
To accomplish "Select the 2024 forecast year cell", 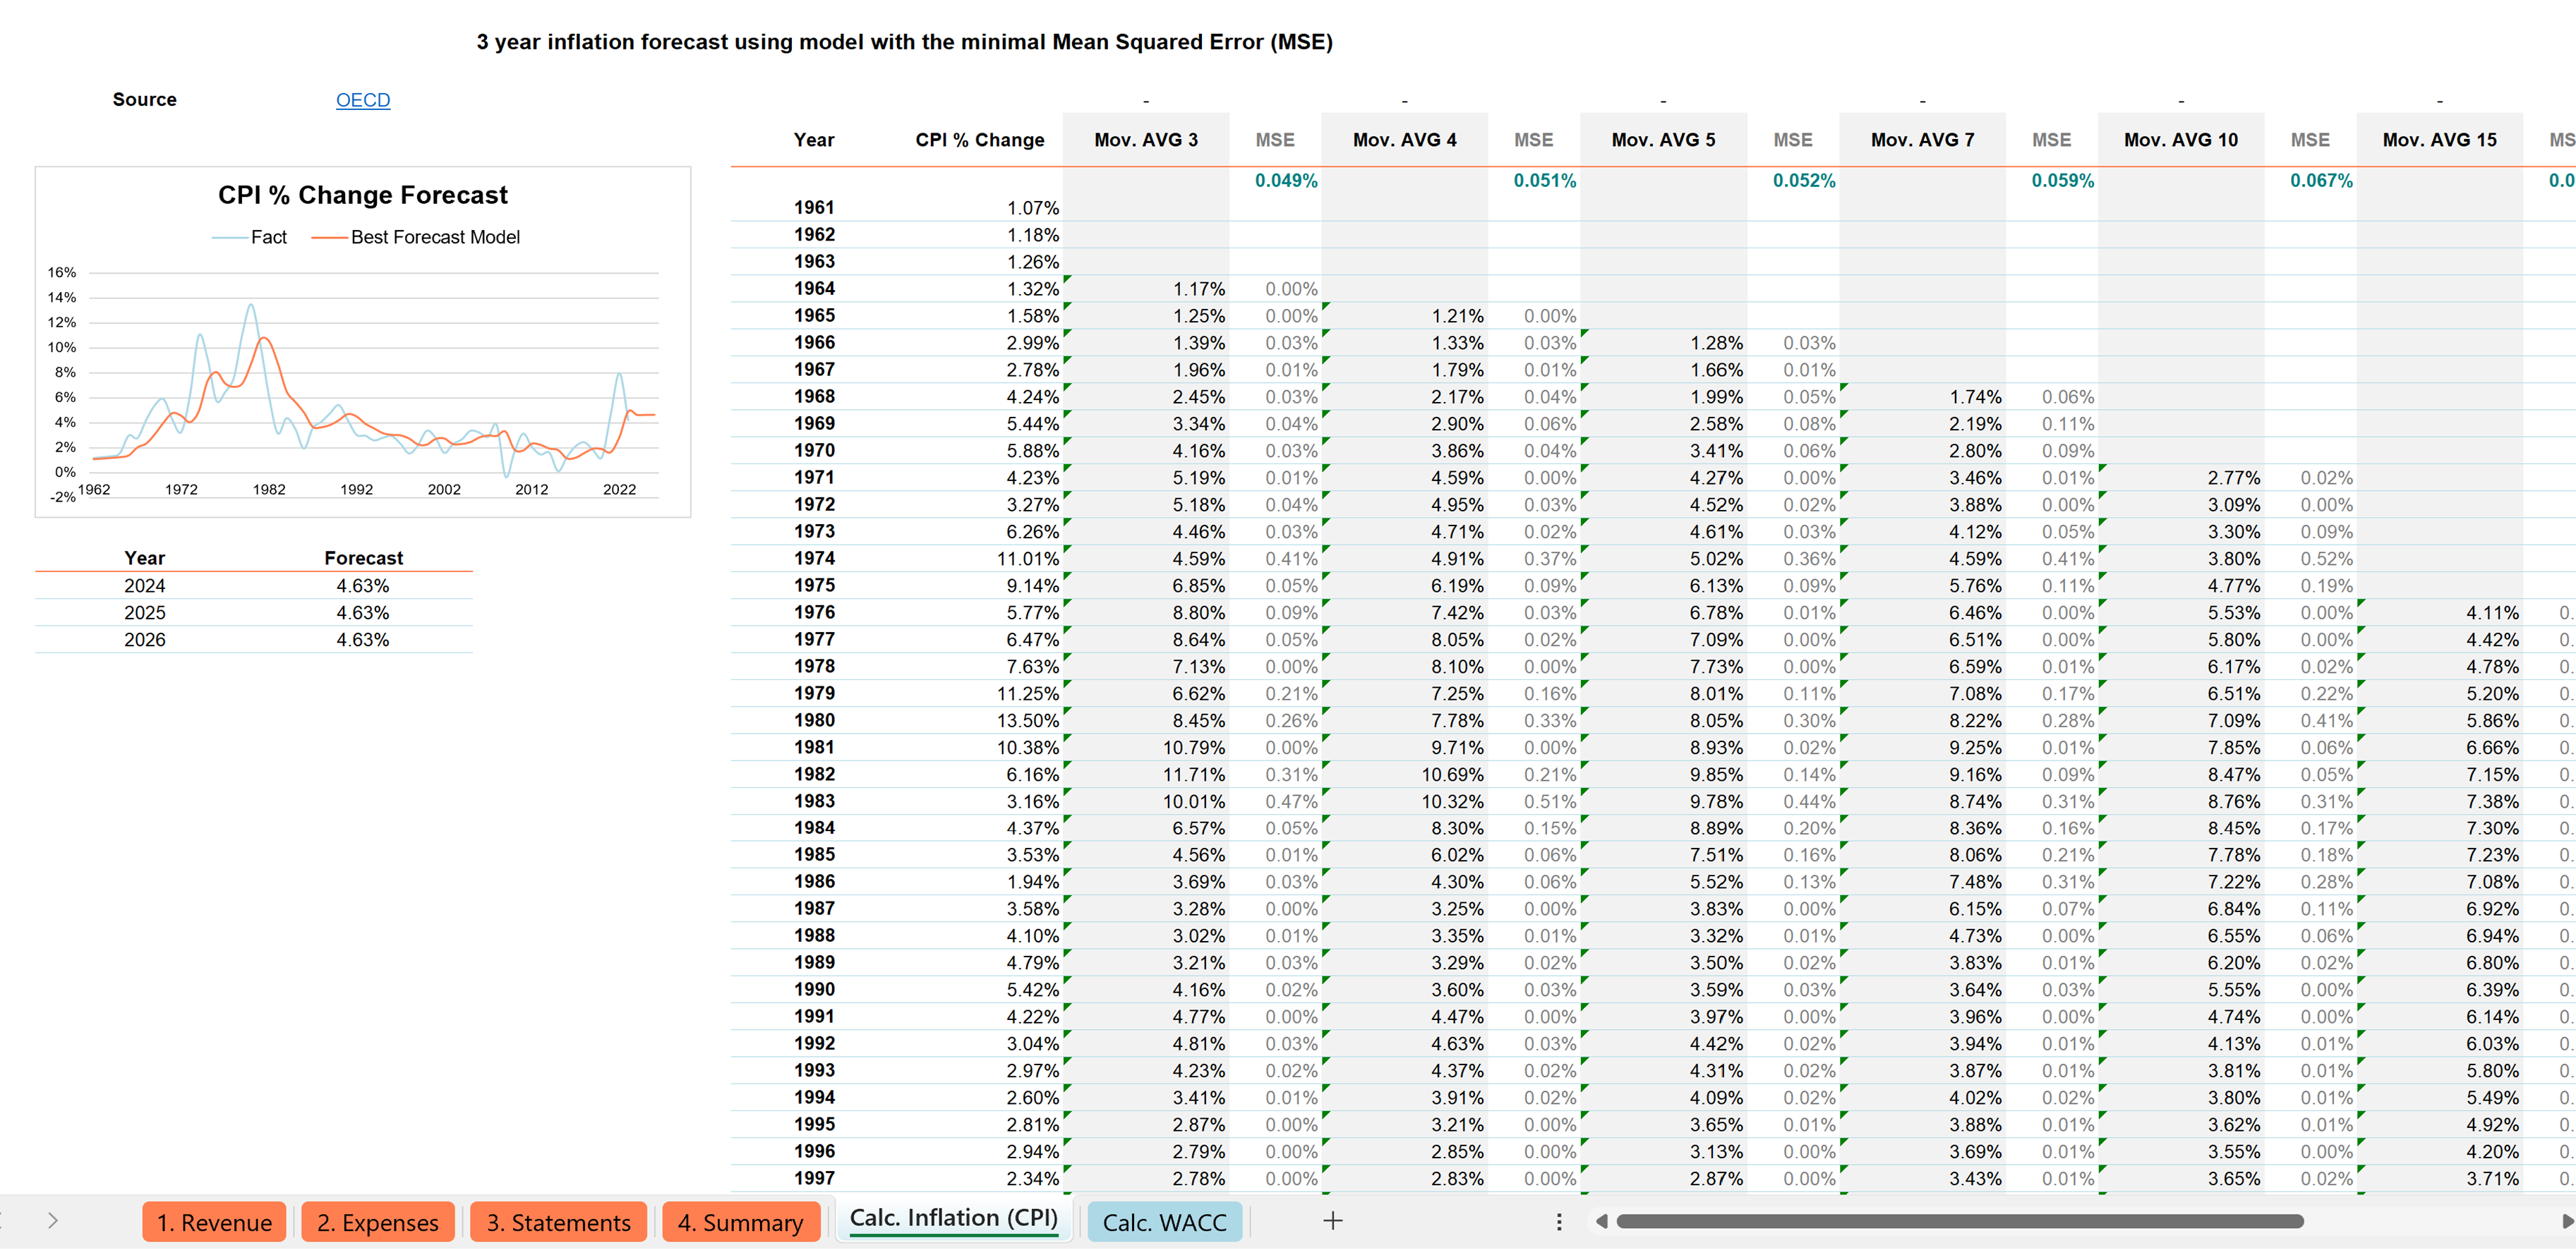I will coord(144,586).
